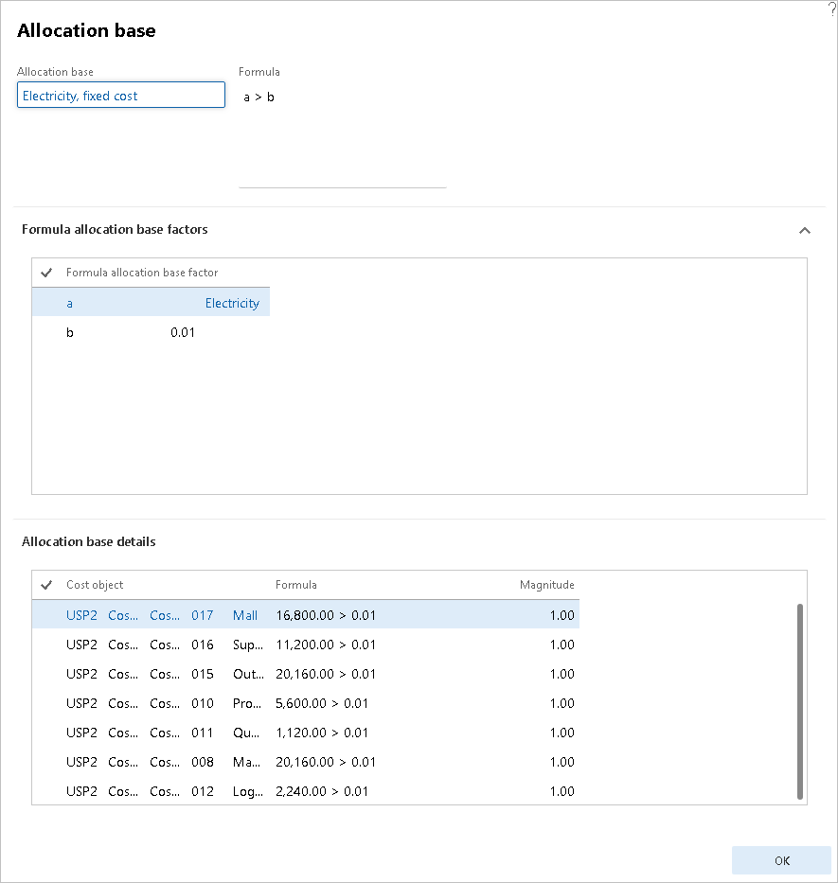Click the USP2 link in the selected row
The image size is (838, 883).
pyautogui.click(x=80, y=615)
